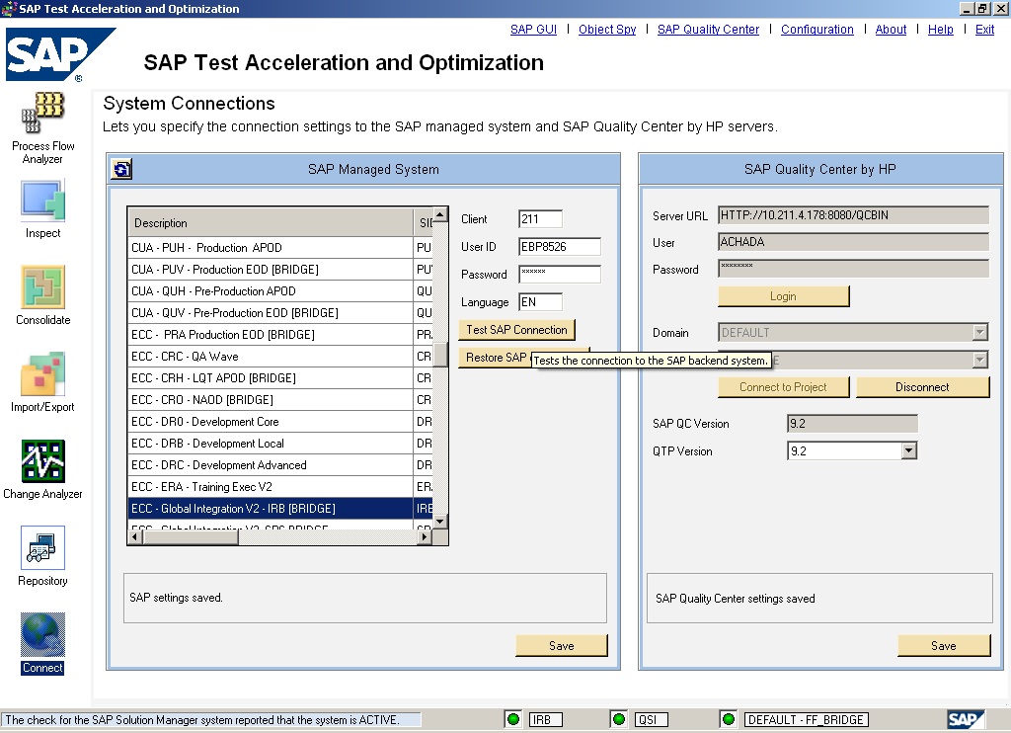
Task: Click the Disconnect button
Action: (922, 387)
